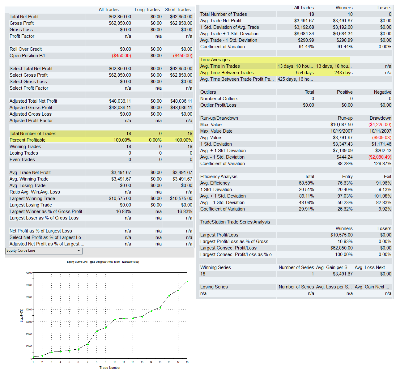Click the Outliers section heading
396x371 pixels.
208,92
